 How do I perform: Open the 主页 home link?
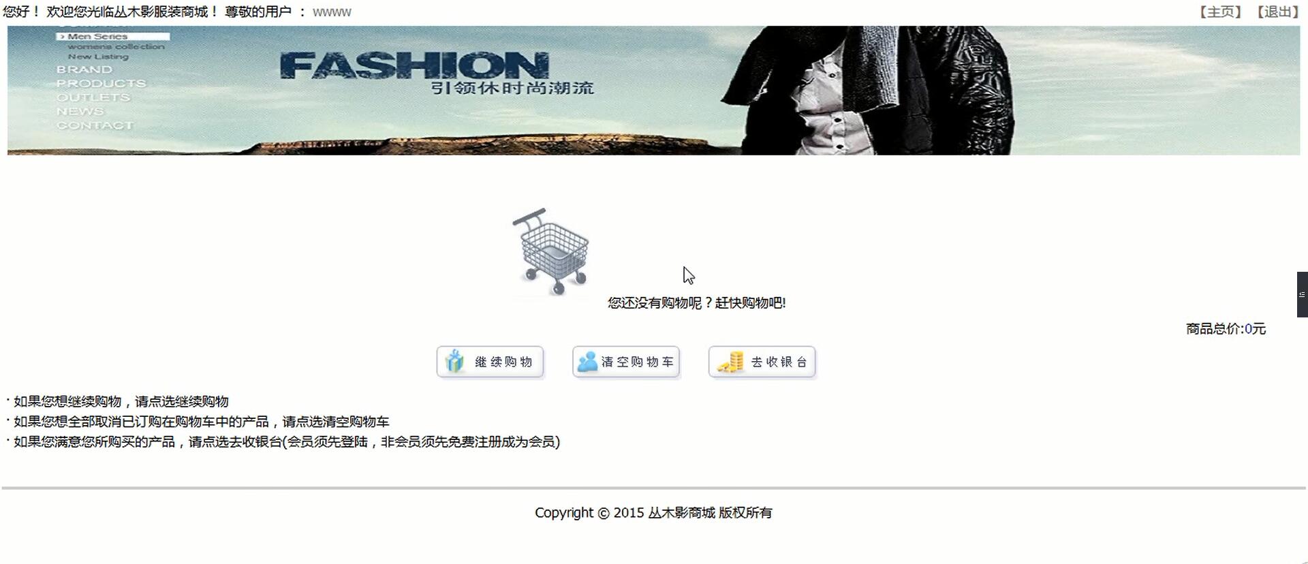1220,12
